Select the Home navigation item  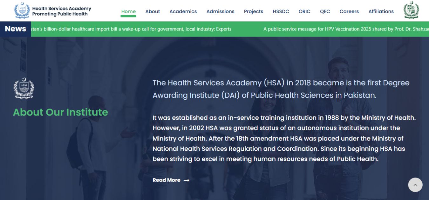point(128,11)
